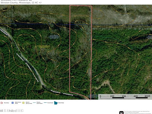The height and width of the screenshot is (114, 152).
Task: Click the Water Provider label at the right map edge
Action: (x=149, y=36)
